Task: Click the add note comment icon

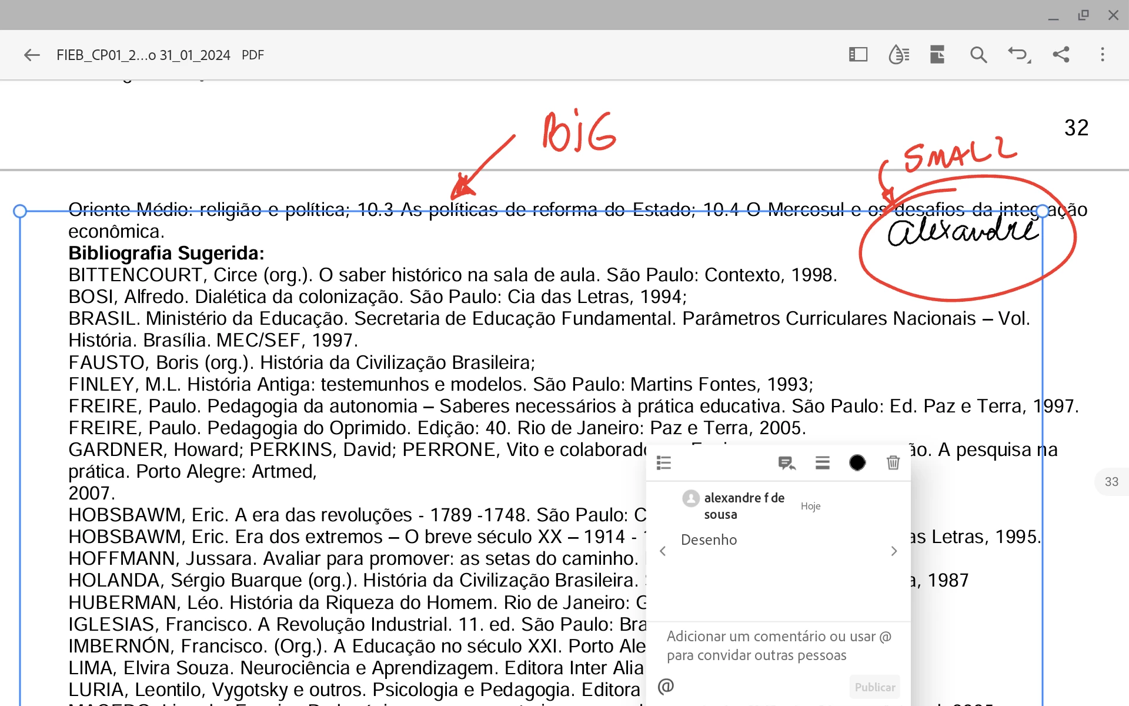Action: point(786,463)
